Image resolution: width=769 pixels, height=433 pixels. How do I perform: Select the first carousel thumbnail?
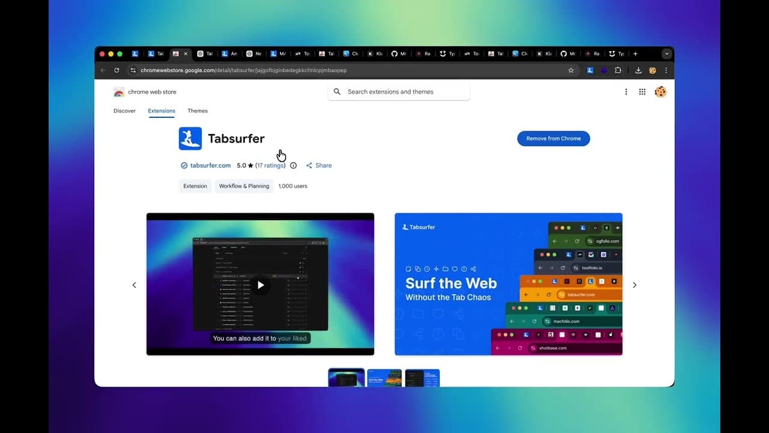pos(347,378)
